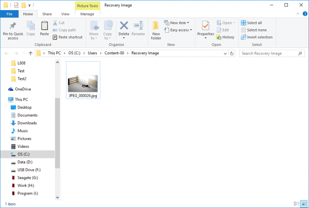The width and height of the screenshot is (309, 208).
Task: Go forward with the Forward arrow
Action: point(16,53)
